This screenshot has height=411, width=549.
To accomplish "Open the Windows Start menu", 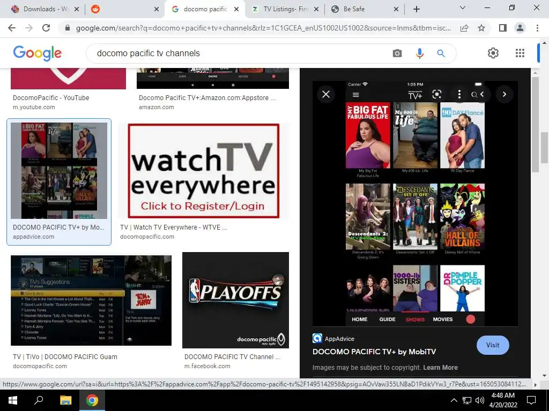I will [x=13, y=400].
